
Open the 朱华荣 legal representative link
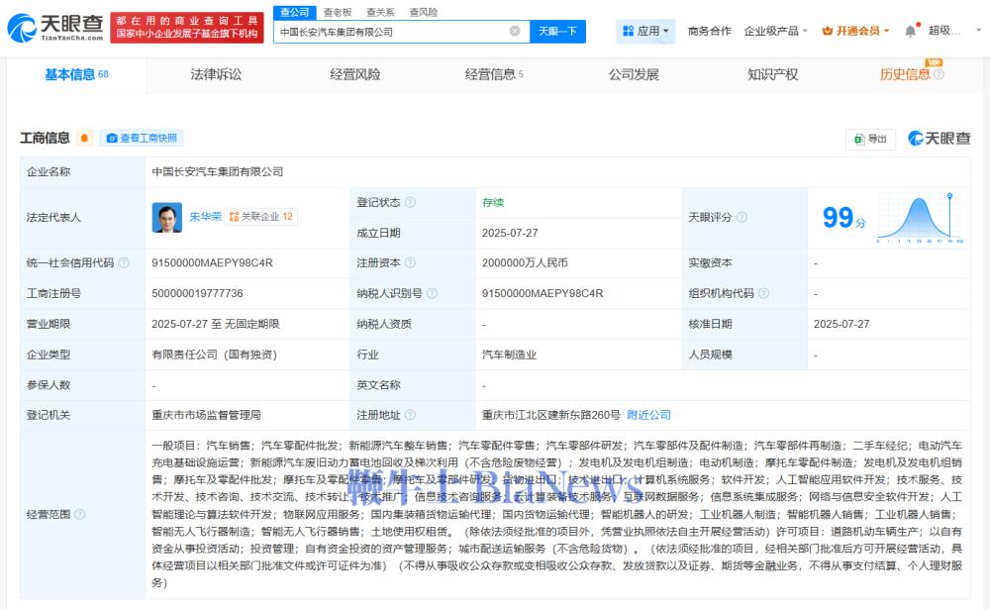pos(206,217)
